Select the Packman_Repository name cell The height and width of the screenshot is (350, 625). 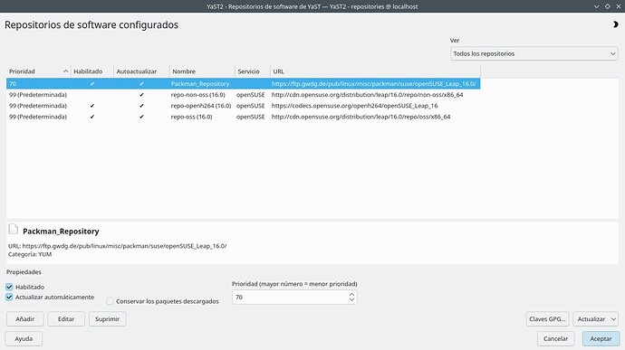tap(200, 83)
